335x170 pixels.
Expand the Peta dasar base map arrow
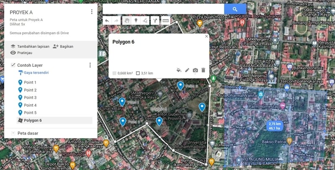(x=13, y=133)
